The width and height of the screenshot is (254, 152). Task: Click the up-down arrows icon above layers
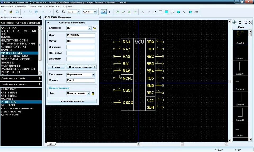pos(240,22)
